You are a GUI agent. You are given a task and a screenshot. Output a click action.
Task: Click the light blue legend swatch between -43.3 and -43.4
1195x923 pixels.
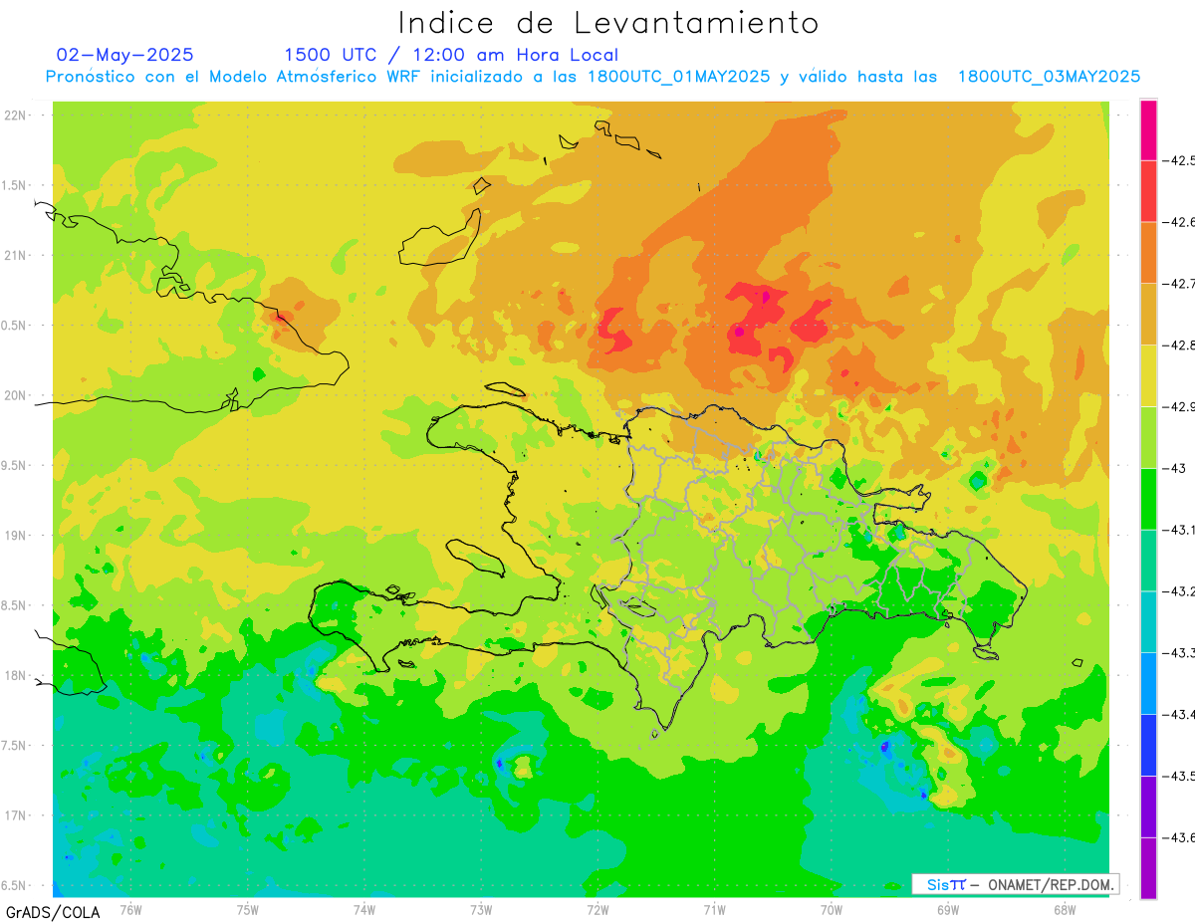coord(1148,684)
